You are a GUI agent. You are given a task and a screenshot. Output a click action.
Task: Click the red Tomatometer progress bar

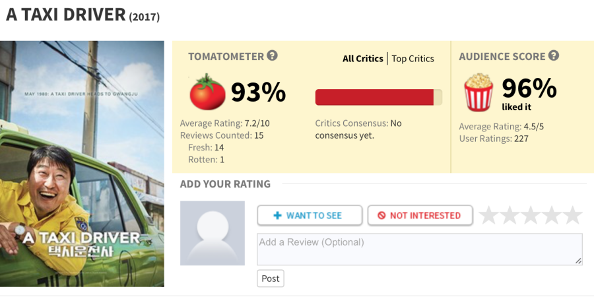378,97
